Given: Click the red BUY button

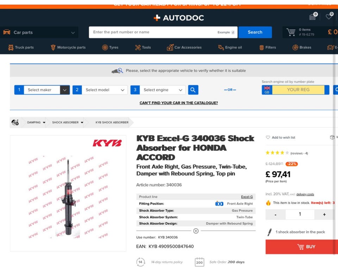Looking at the screenshot, I should [x=301, y=247].
